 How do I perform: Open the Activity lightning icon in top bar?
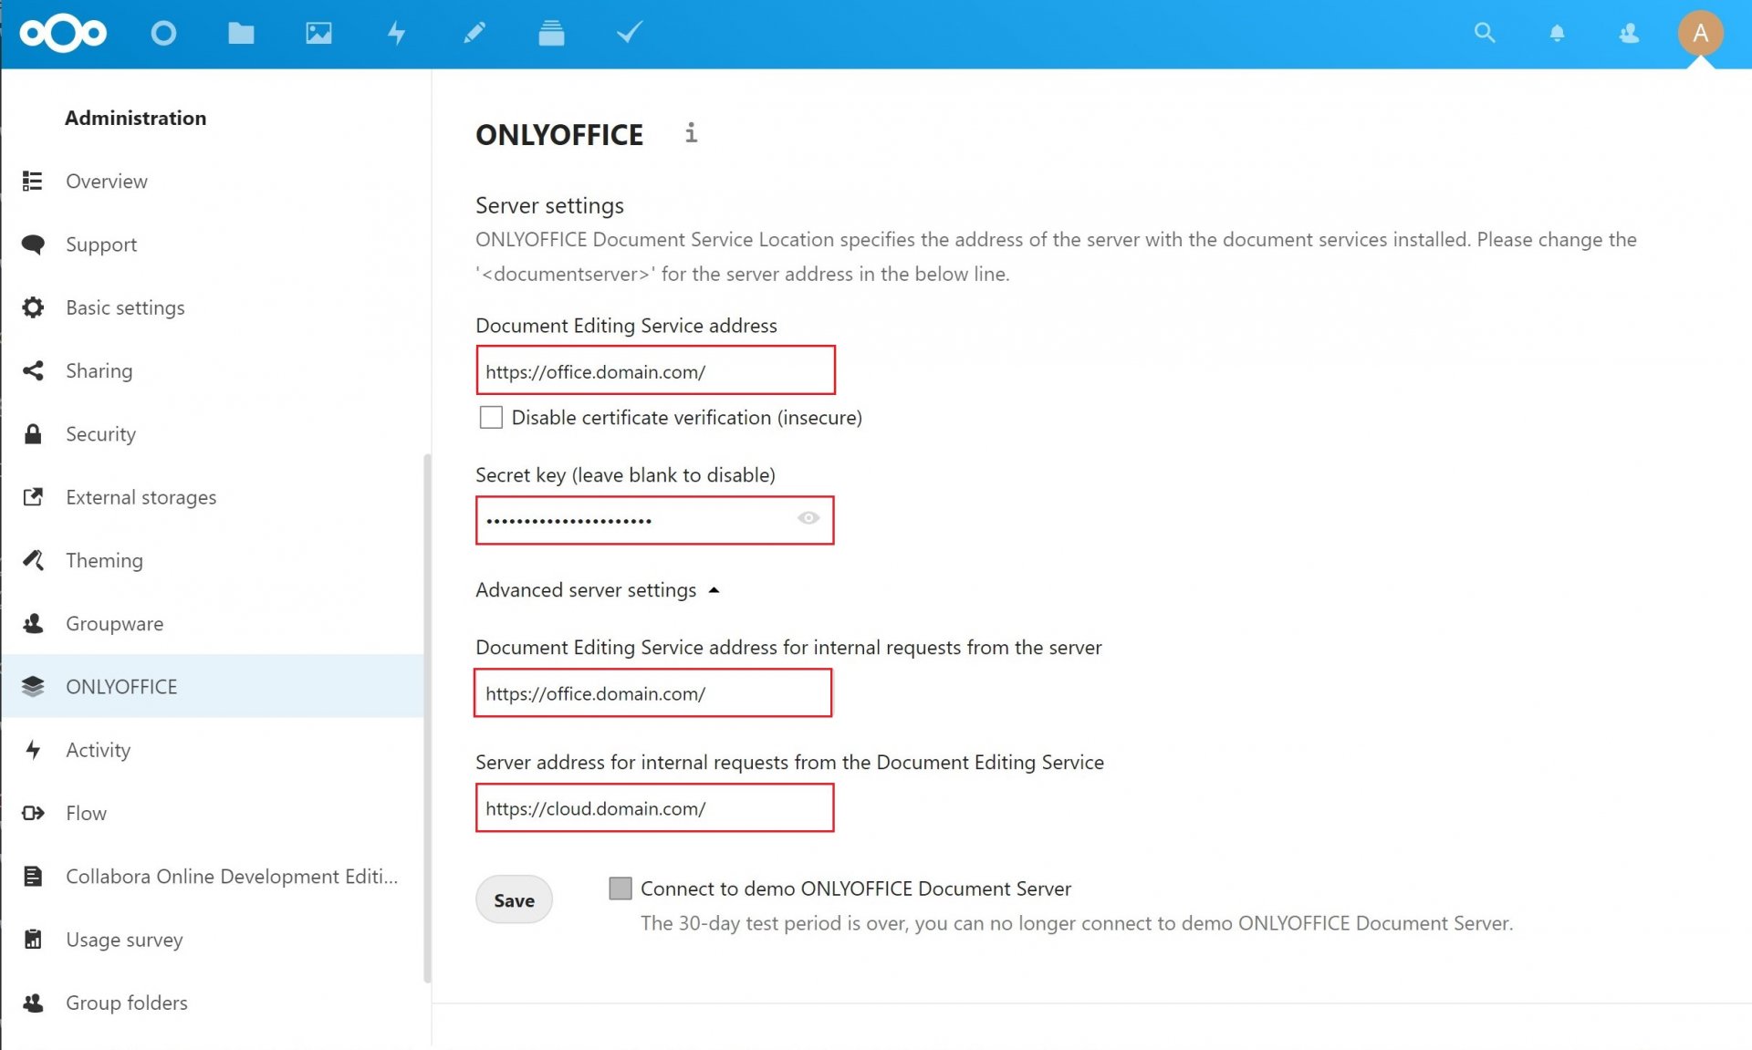396,34
